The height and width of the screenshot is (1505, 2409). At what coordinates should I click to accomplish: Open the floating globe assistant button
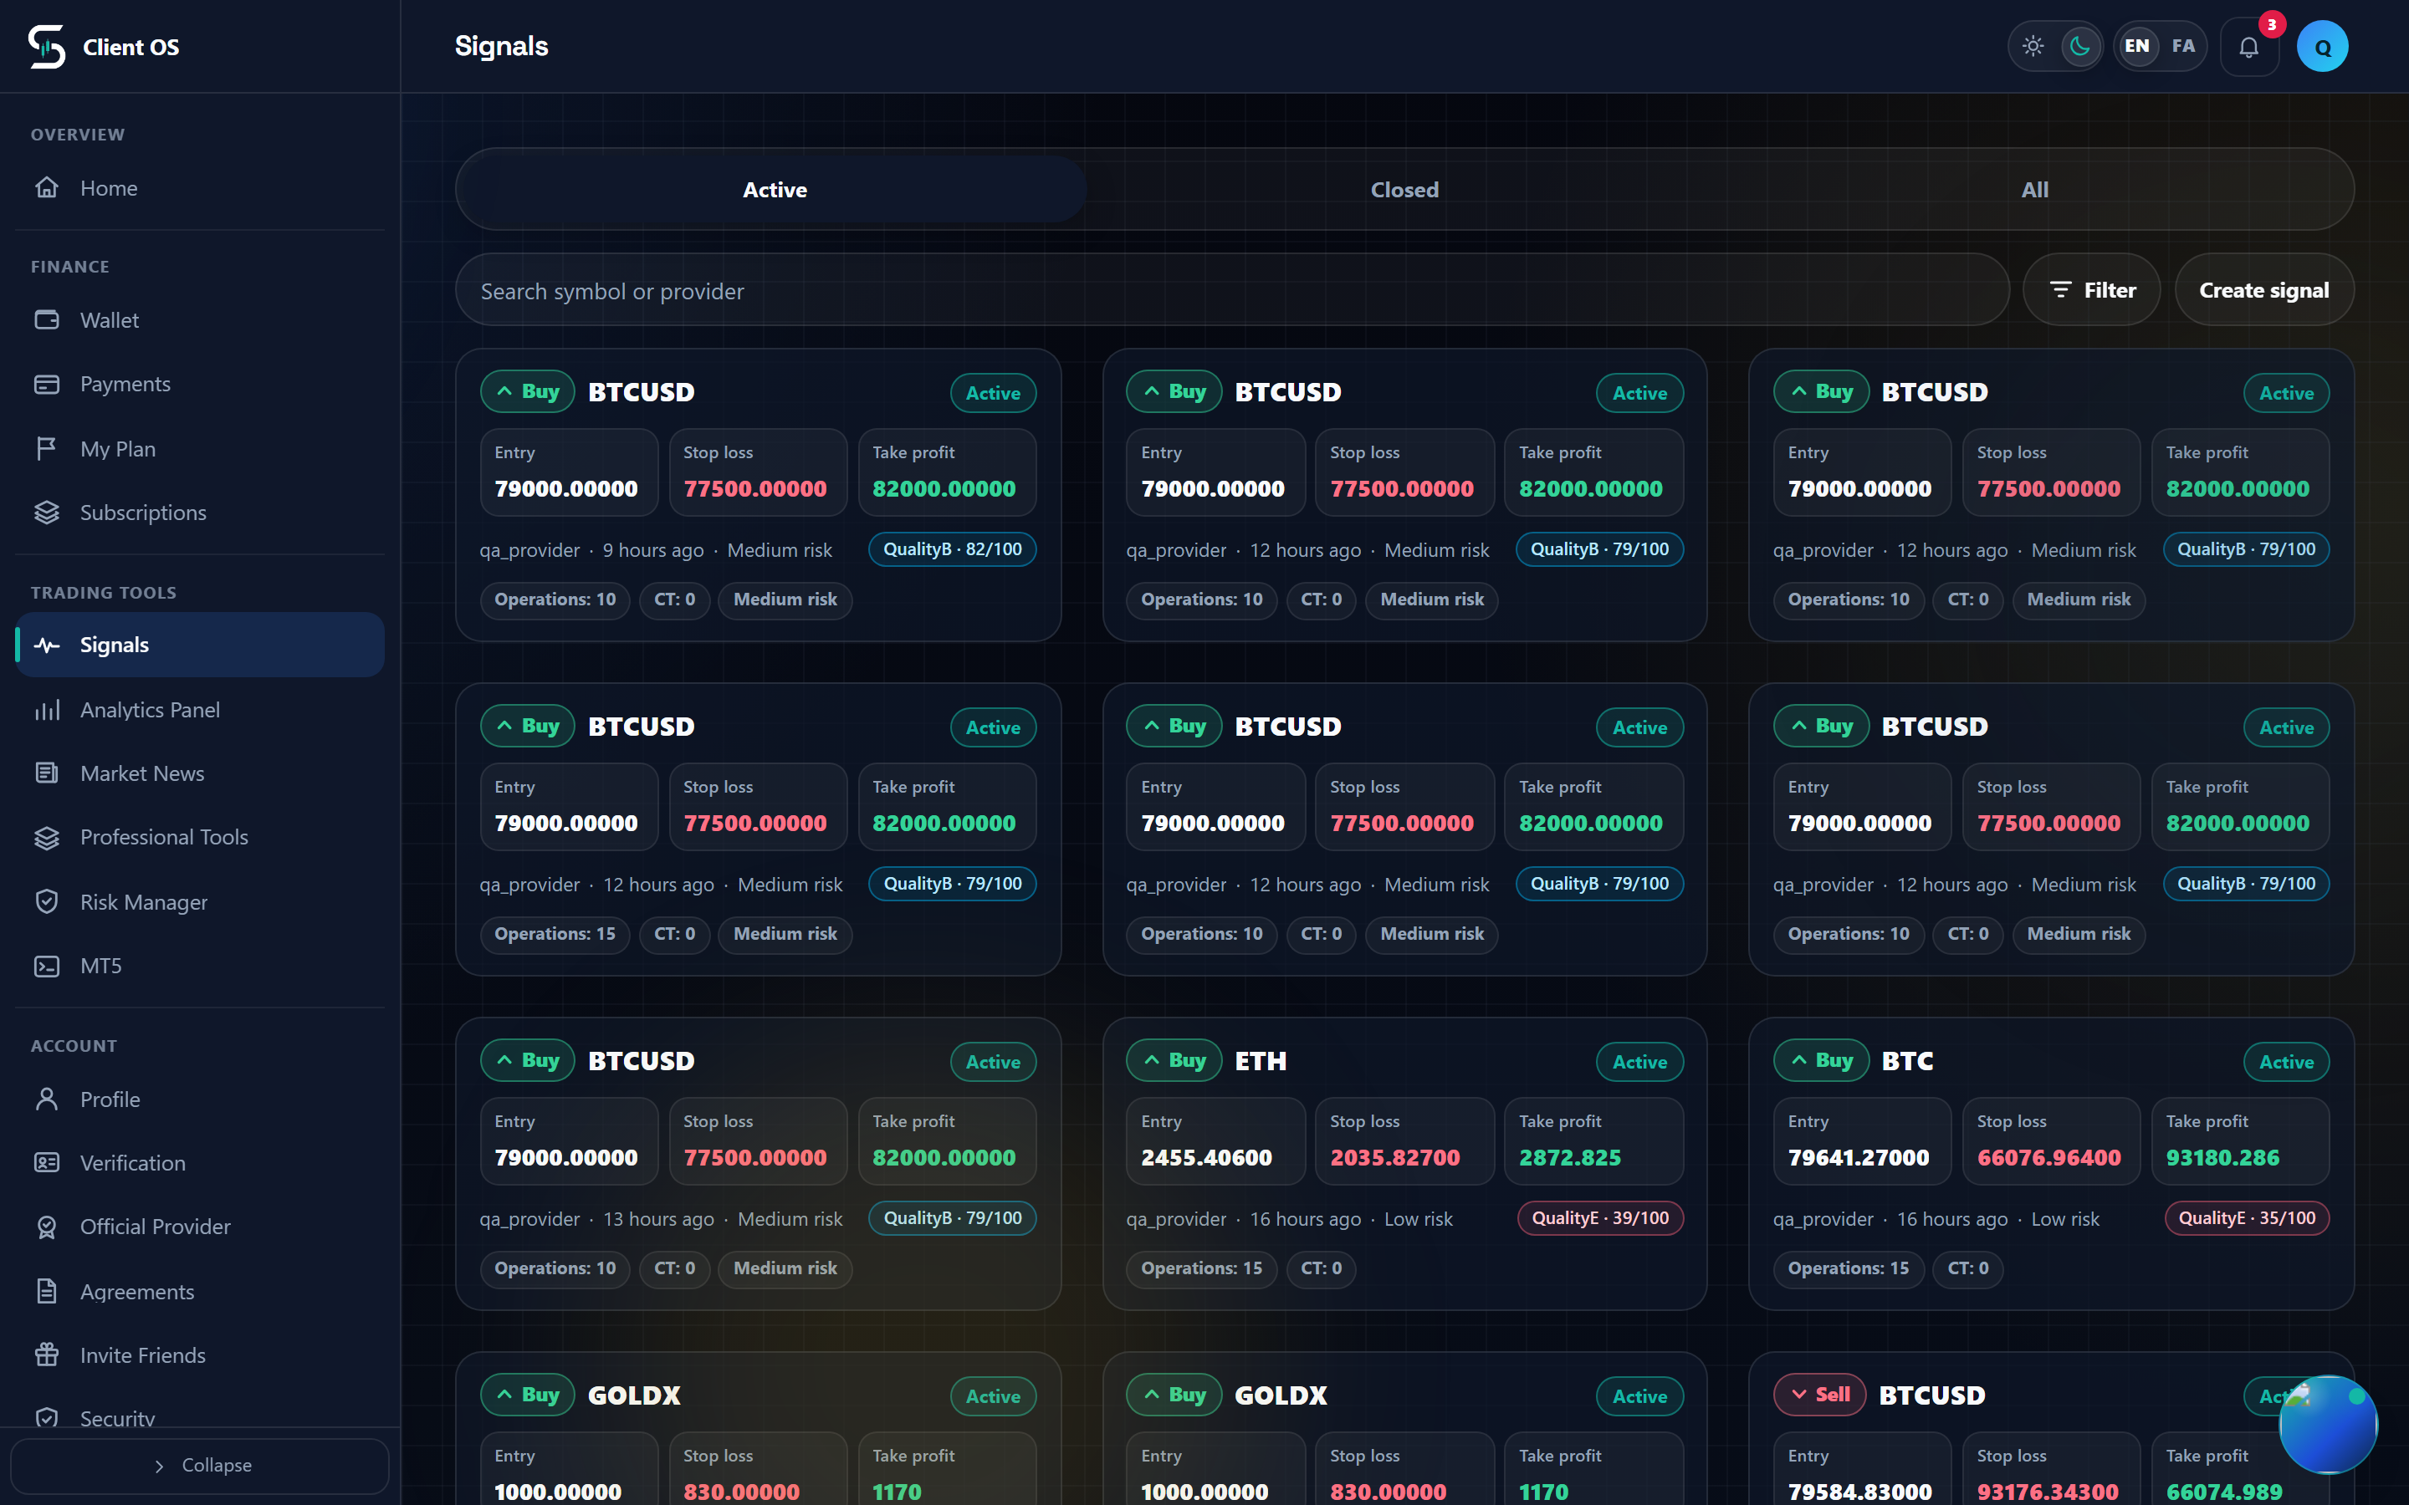click(x=2329, y=1423)
